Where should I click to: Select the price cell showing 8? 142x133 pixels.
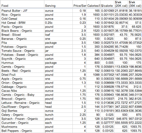click(x=80, y=75)
